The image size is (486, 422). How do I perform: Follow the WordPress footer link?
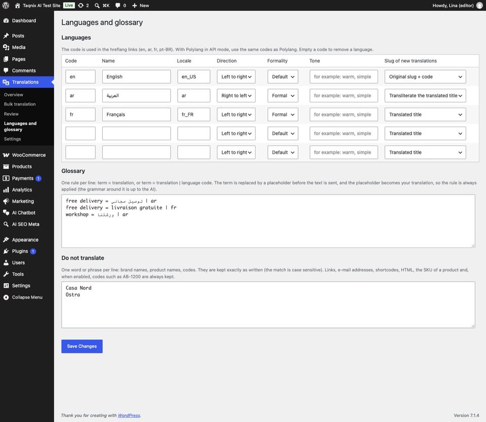click(129, 415)
